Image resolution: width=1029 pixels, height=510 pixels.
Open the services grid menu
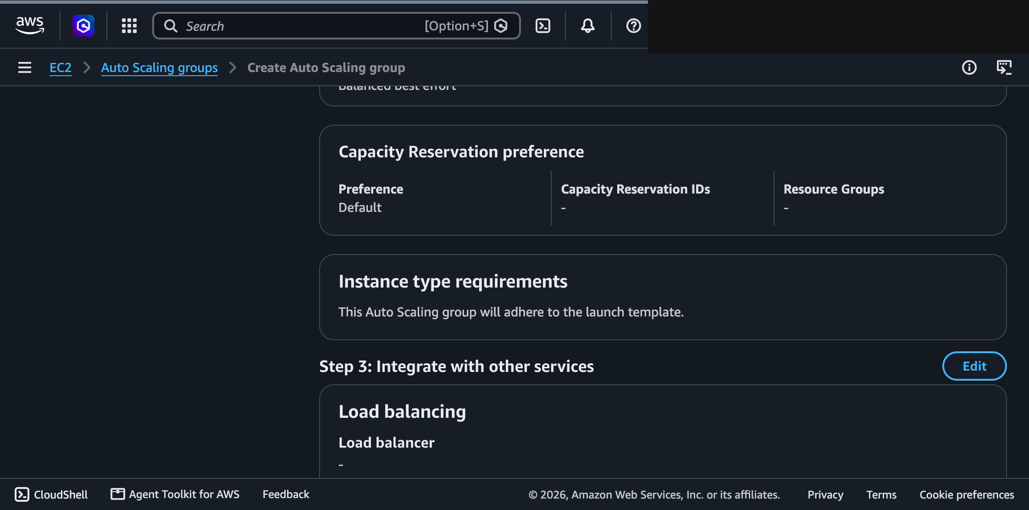click(x=129, y=26)
